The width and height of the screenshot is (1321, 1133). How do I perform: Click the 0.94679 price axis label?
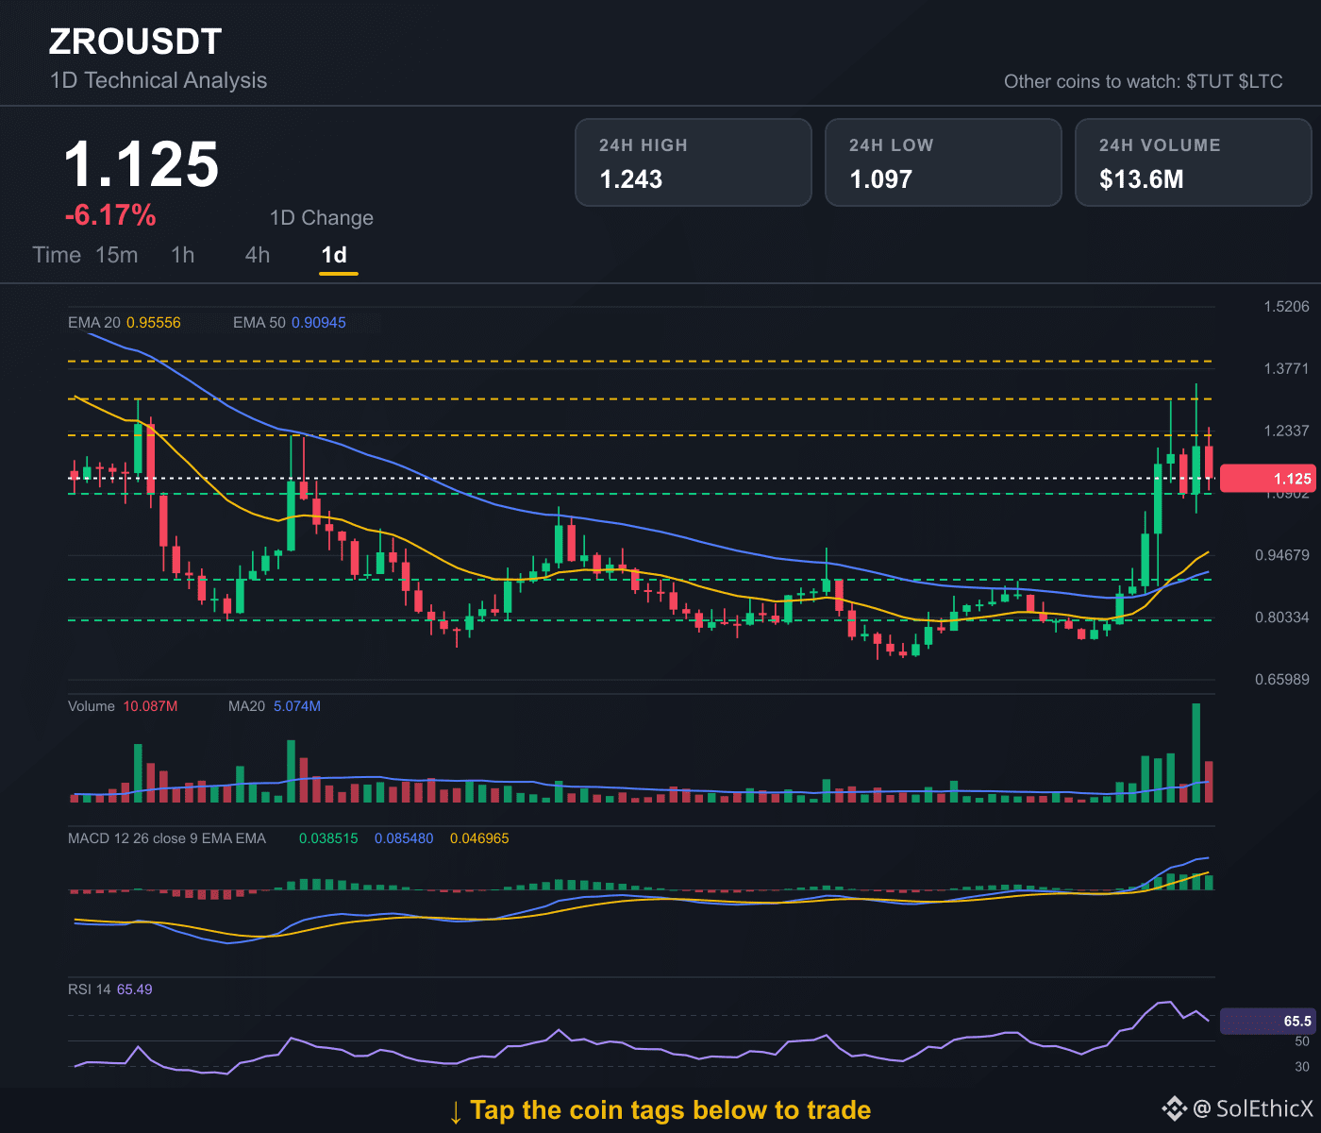click(x=1282, y=555)
